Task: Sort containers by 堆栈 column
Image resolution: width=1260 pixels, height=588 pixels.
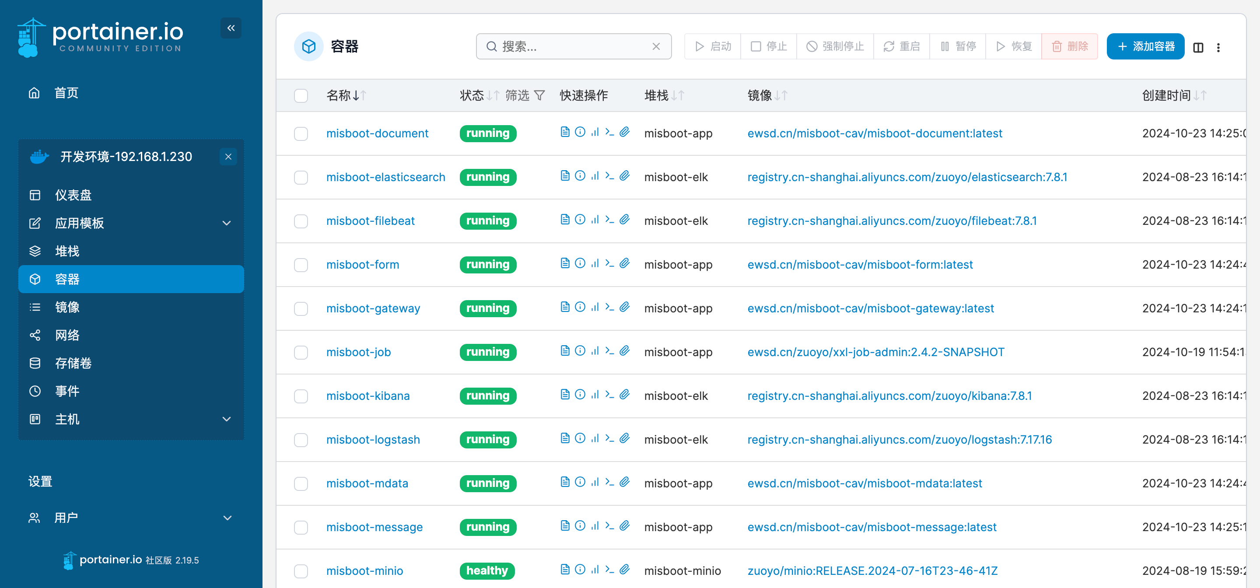Action: pos(664,95)
